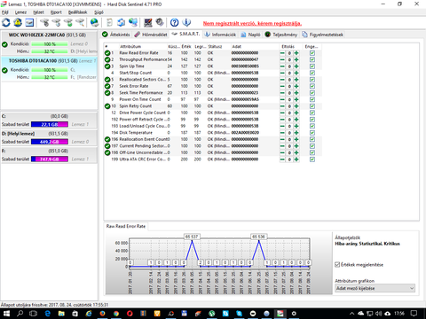This screenshot has height=319, width=426.
Task: Click green check icon of Reallocated Sectors row
Action: click(107, 80)
